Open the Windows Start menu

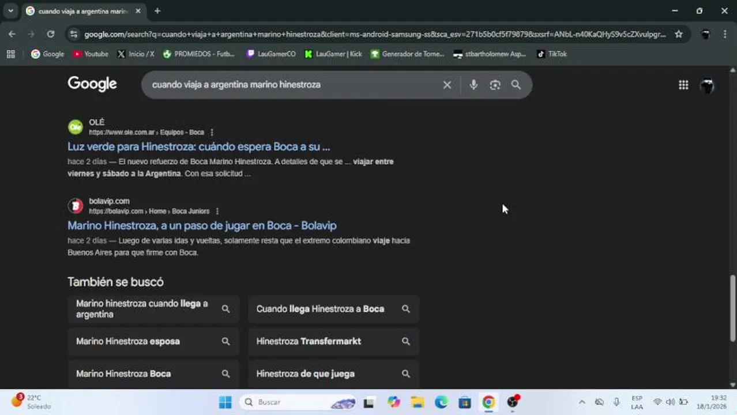pyautogui.click(x=225, y=402)
